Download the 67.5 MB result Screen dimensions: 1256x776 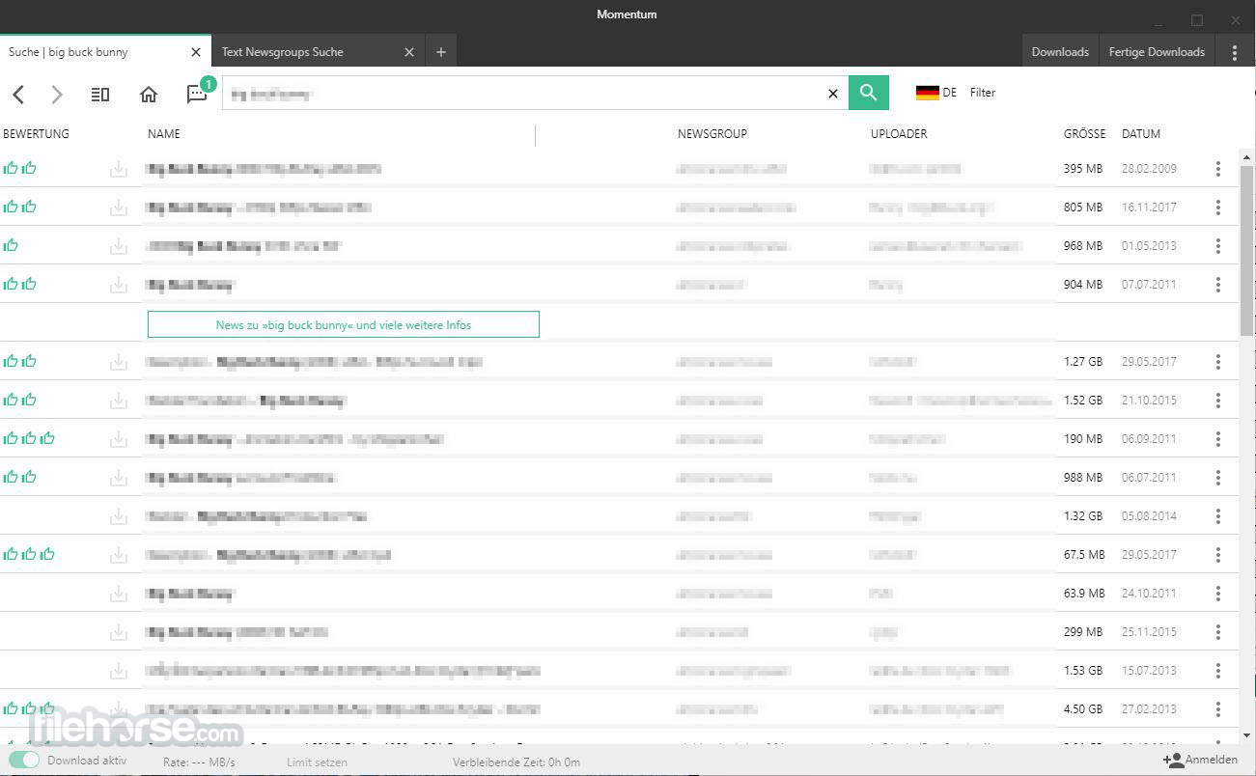point(119,555)
